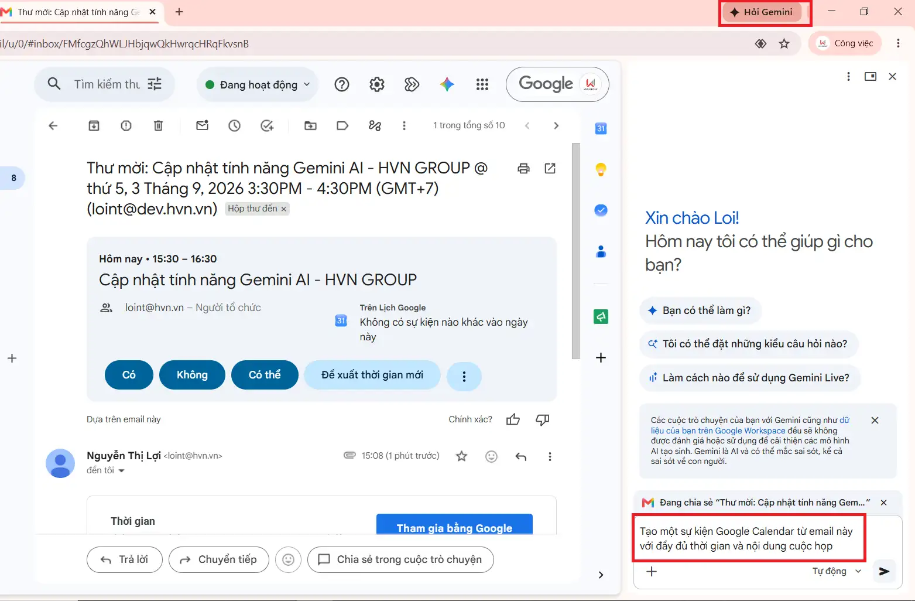Expand recipient details next to đến tôi
The image size is (915, 601).
pos(122,471)
